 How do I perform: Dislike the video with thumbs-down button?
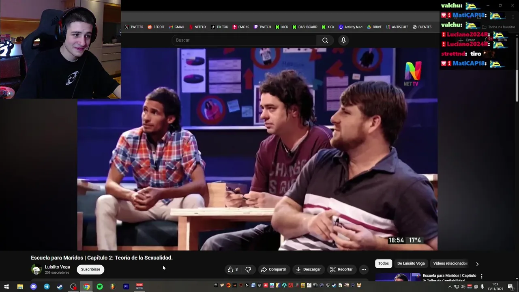(x=248, y=269)
